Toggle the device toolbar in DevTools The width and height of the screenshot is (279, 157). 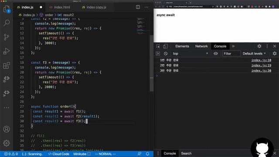click(x=165, y=46)
